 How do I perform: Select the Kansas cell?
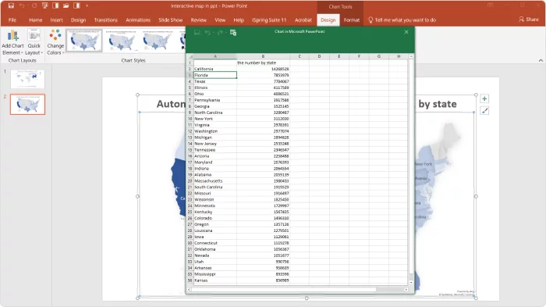[x=215, y=280]
